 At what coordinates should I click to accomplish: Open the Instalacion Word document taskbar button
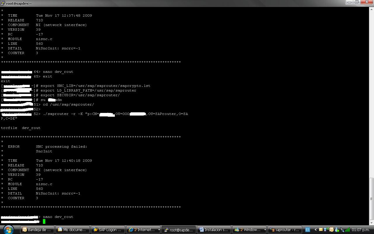click(x=214, y=230)
